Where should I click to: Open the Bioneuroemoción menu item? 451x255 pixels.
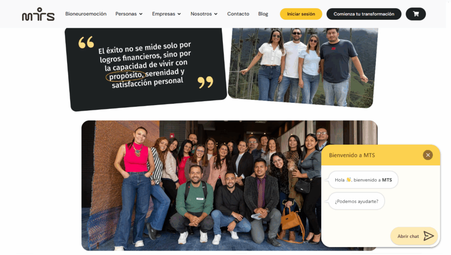86,14
